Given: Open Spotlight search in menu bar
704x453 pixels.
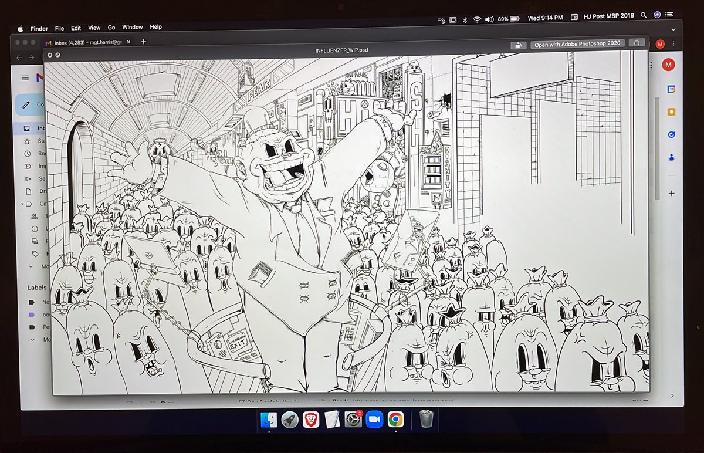Looking at the screenshot, I should [x=644, y=15].
